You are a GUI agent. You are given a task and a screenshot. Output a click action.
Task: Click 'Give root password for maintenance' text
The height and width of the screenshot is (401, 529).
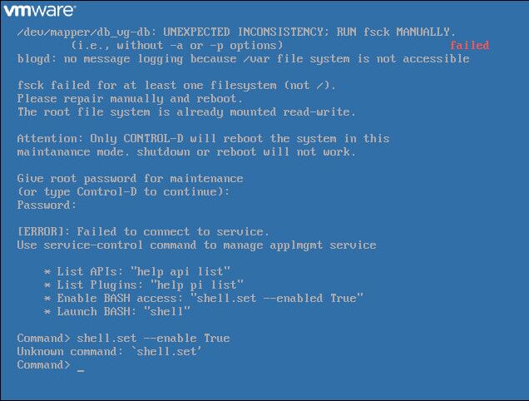[x=131, y=178]
